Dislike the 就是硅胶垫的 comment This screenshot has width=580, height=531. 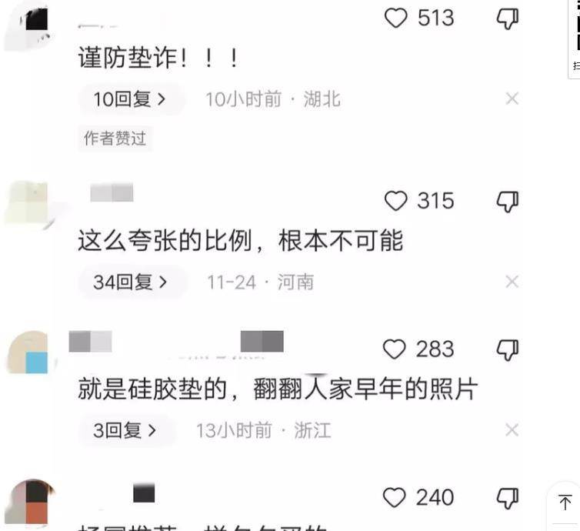(508, 350)
